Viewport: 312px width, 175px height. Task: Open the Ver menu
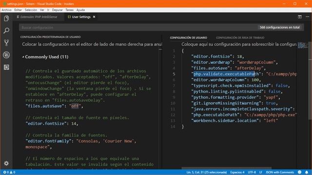click(42, 10)
